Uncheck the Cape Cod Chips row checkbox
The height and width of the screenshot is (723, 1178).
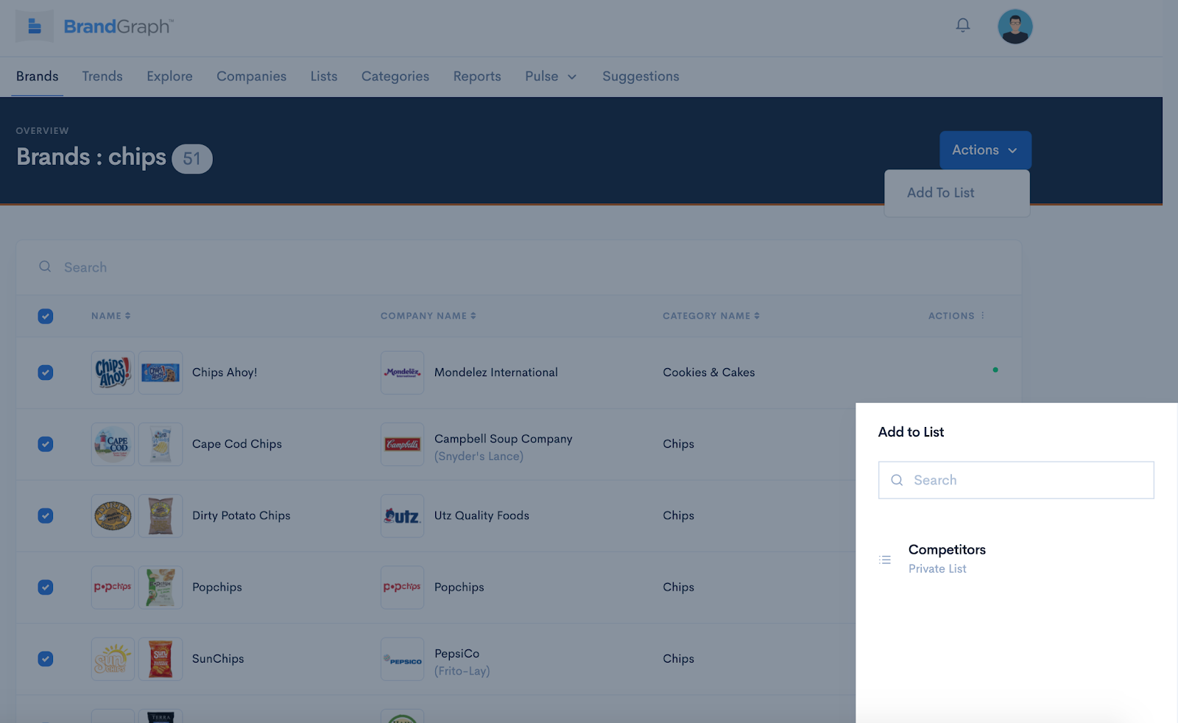click(46, 444)
